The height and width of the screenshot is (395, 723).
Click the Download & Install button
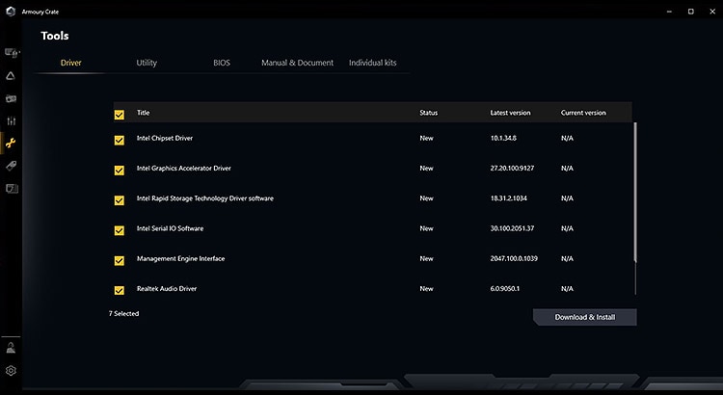tap(585, 317)
